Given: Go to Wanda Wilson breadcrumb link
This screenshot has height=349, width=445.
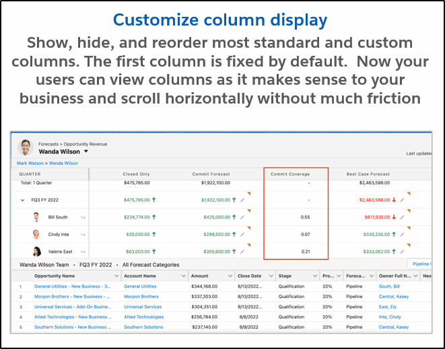Looking at the screenshot, I should click(x=63, y=163).
